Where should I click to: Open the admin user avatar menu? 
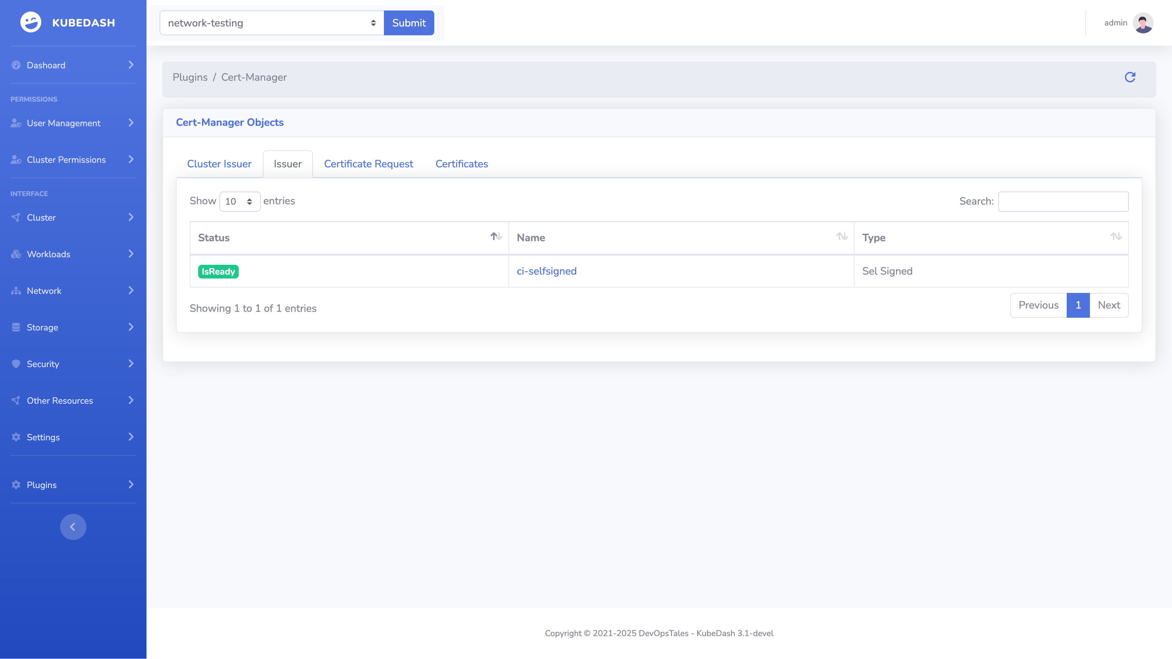1143,23
